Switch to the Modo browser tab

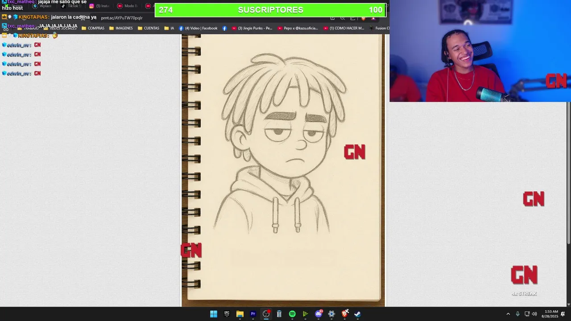click(x=128, y=6)
